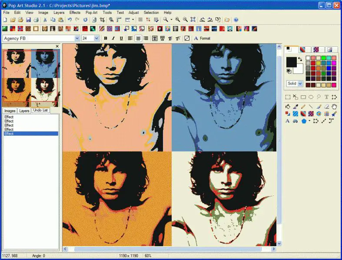The width and height of the screenshot is (342, 260).
Task: Select the pencil drawing tool
Action: coord(303,107)
